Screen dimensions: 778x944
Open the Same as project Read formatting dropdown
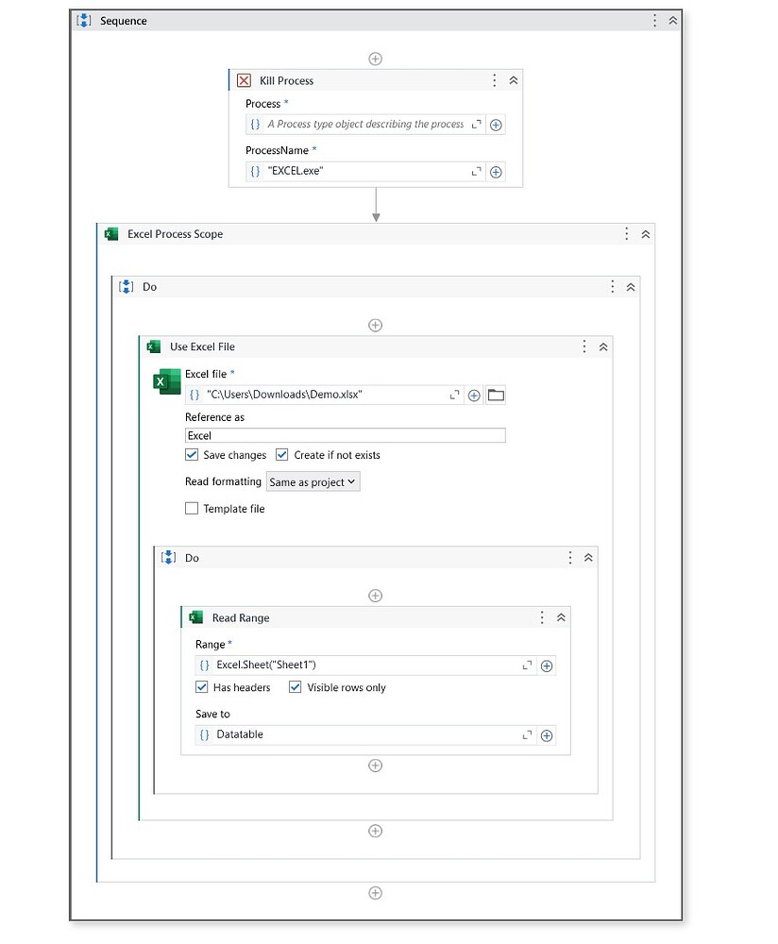tap(312, 481)
